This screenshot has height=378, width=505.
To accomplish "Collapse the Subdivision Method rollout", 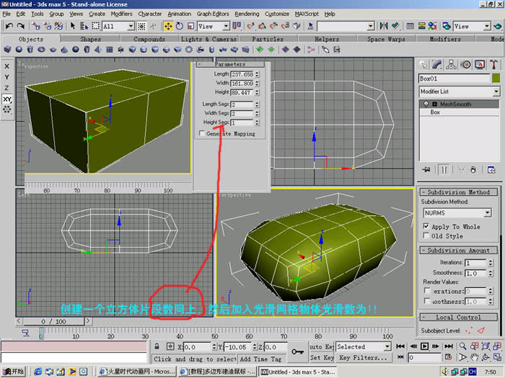I will coord(459,192).
